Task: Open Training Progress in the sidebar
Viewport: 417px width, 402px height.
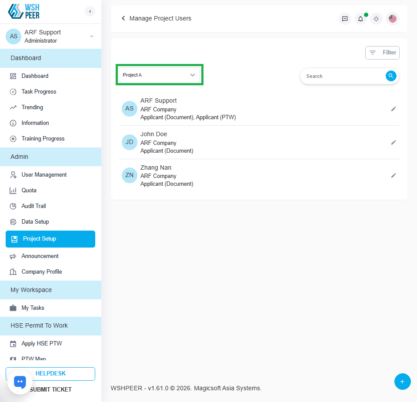Action: coord(43,138)
